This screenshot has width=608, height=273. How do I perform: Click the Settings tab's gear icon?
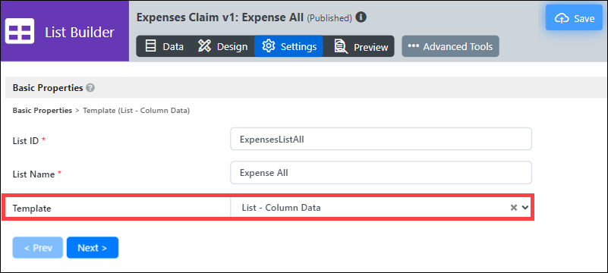269,46
